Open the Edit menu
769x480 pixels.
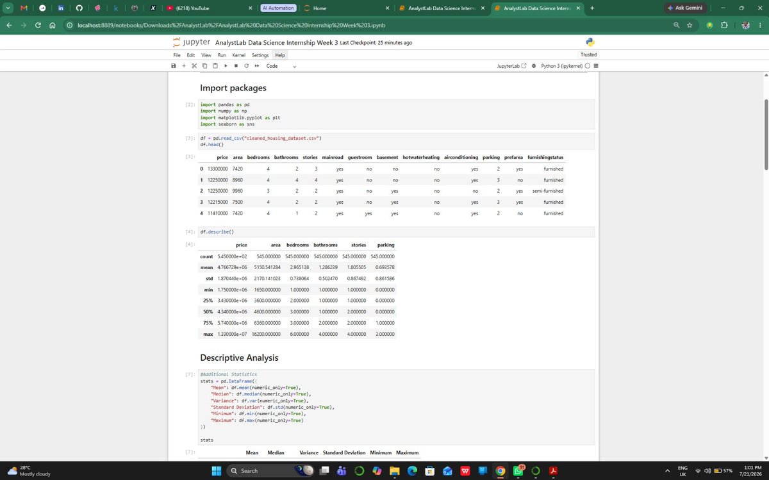point(191,55)
